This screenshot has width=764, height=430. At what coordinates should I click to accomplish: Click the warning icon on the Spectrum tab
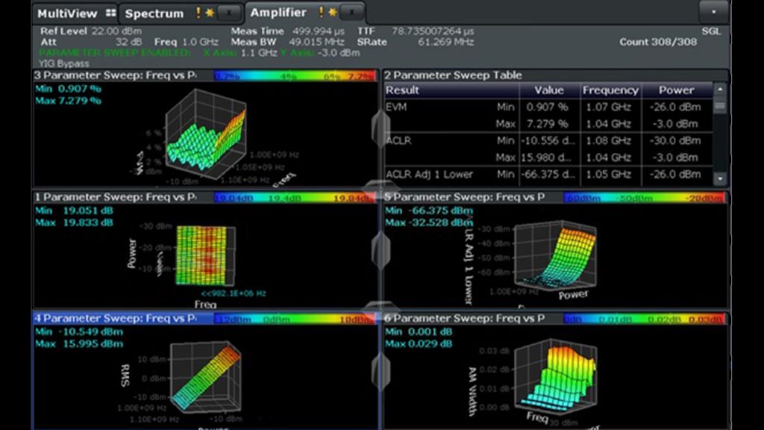pos(198,13)
